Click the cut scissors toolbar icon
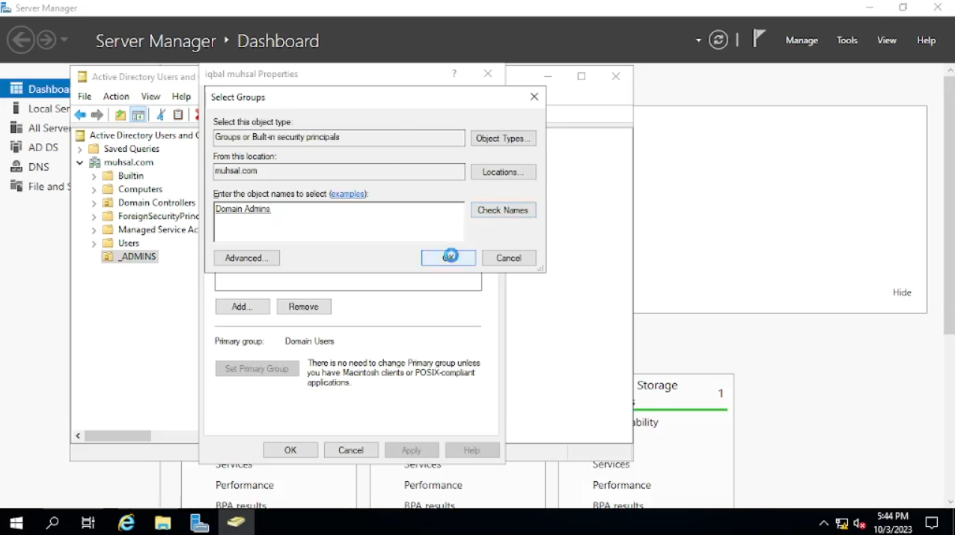The height and width of the screenshot is (535, 955). point(160,115)
